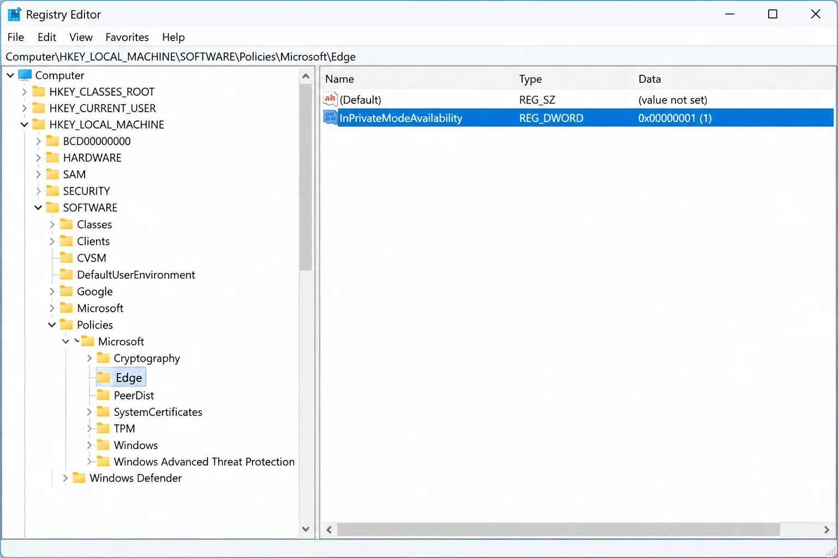Maximize the Registry Editor window

coord(773,14)
